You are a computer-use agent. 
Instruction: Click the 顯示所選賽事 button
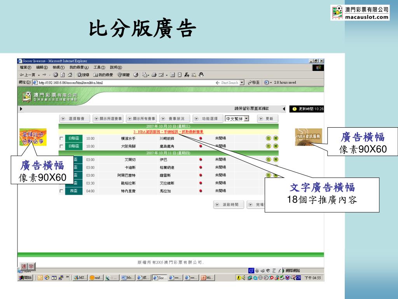coord(108,119)
